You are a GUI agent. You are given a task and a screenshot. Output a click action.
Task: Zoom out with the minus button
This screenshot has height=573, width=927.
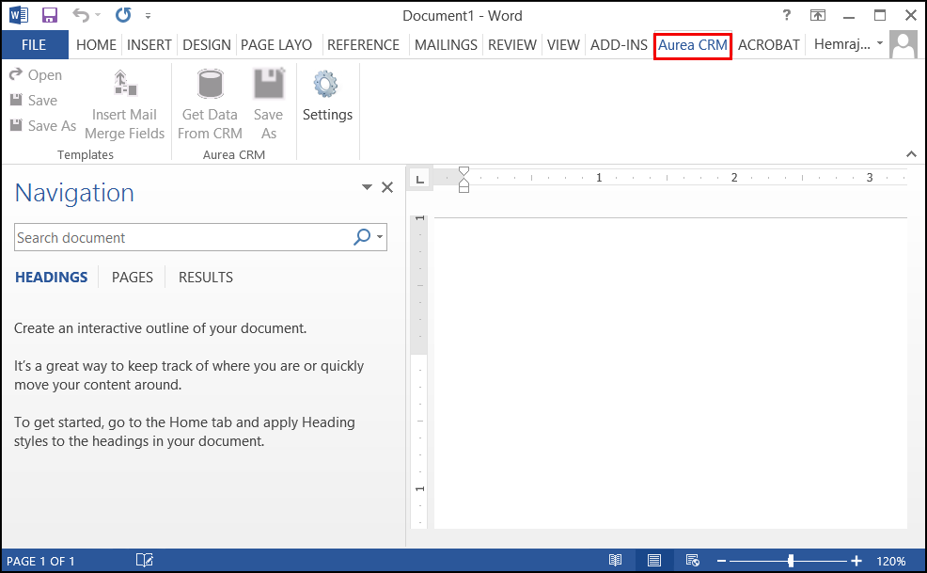pos(721,561)
